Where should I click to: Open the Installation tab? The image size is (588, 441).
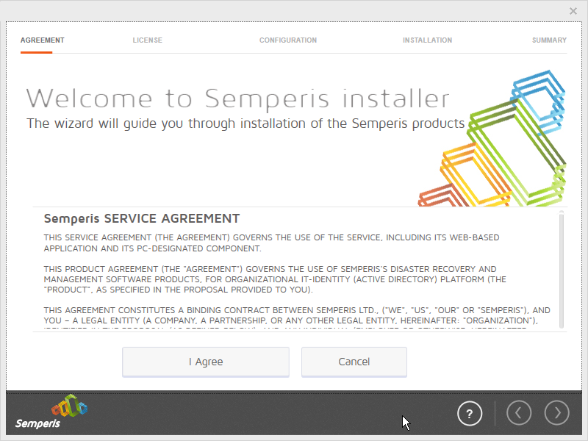[427, 40]
